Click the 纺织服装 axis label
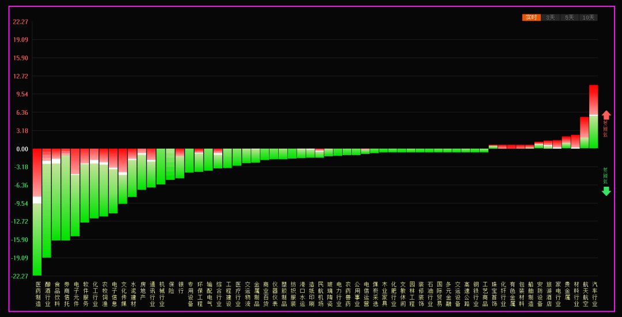Screen dimensions: 622x317 293,294
